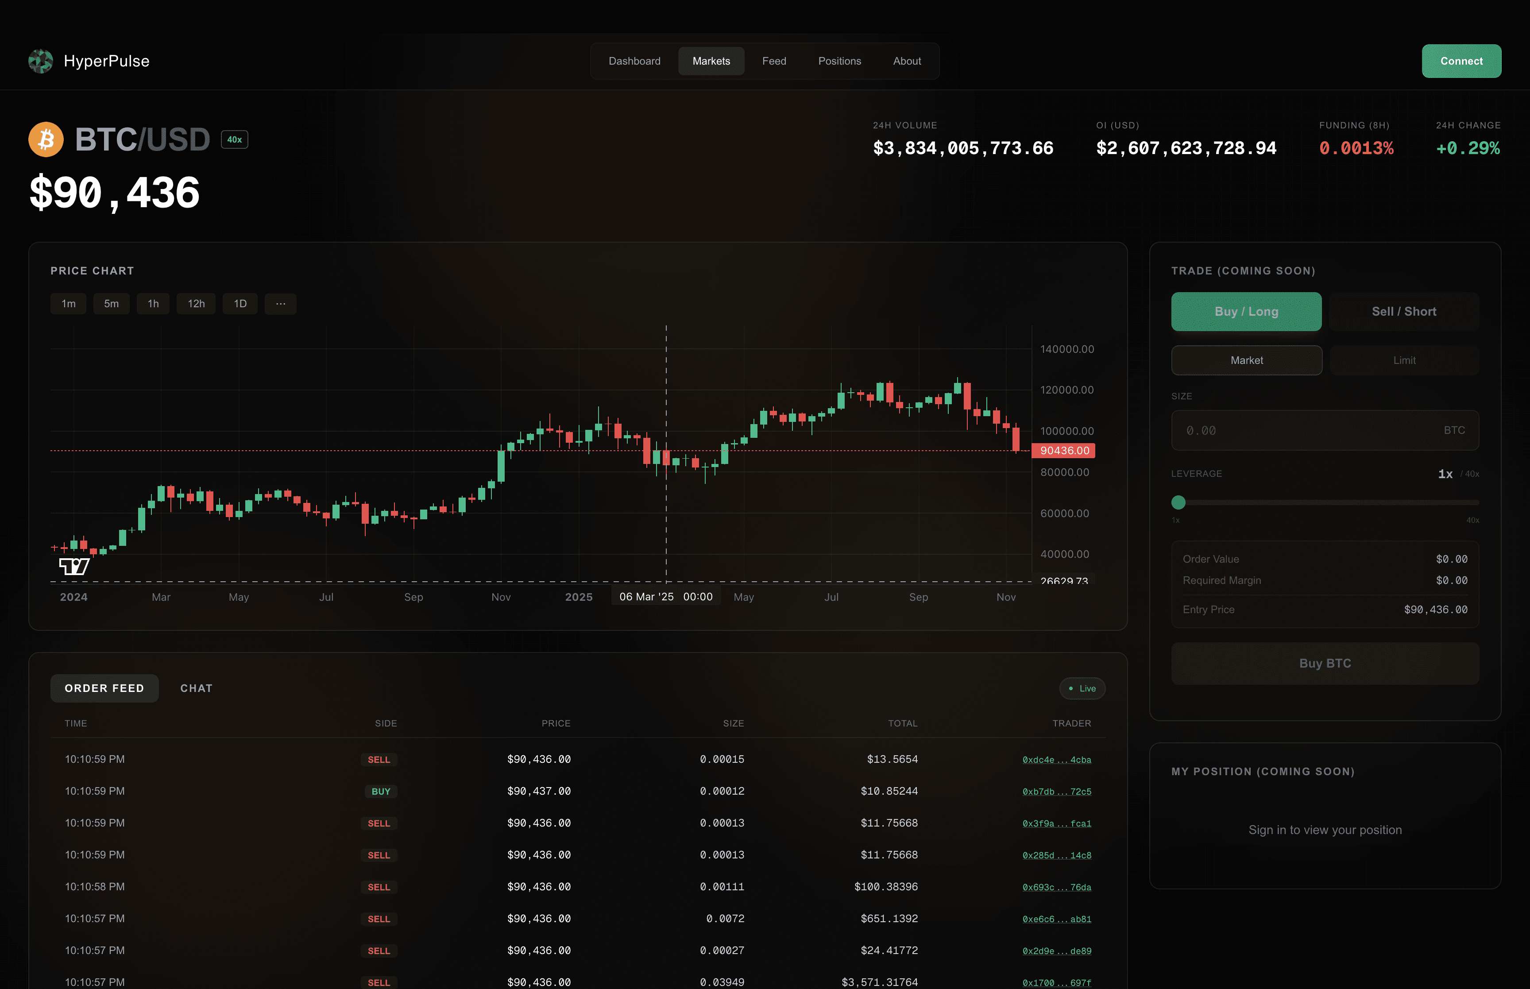1530x989 pixels.
Task: Click the HyperPulse logo icon
Action: click(40, 61)
